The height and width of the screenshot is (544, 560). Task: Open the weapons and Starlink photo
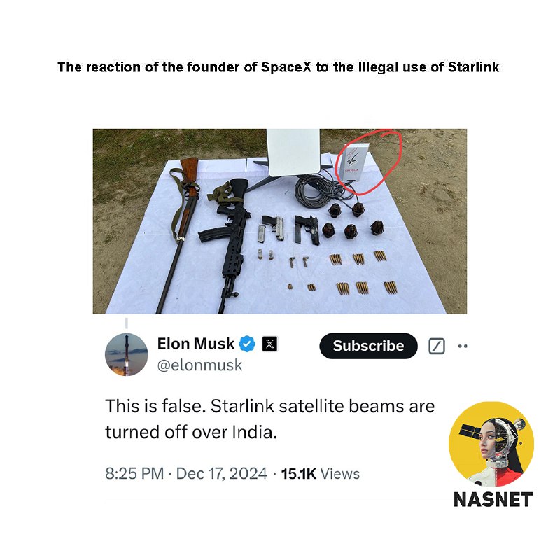click(x=279, y=221)
